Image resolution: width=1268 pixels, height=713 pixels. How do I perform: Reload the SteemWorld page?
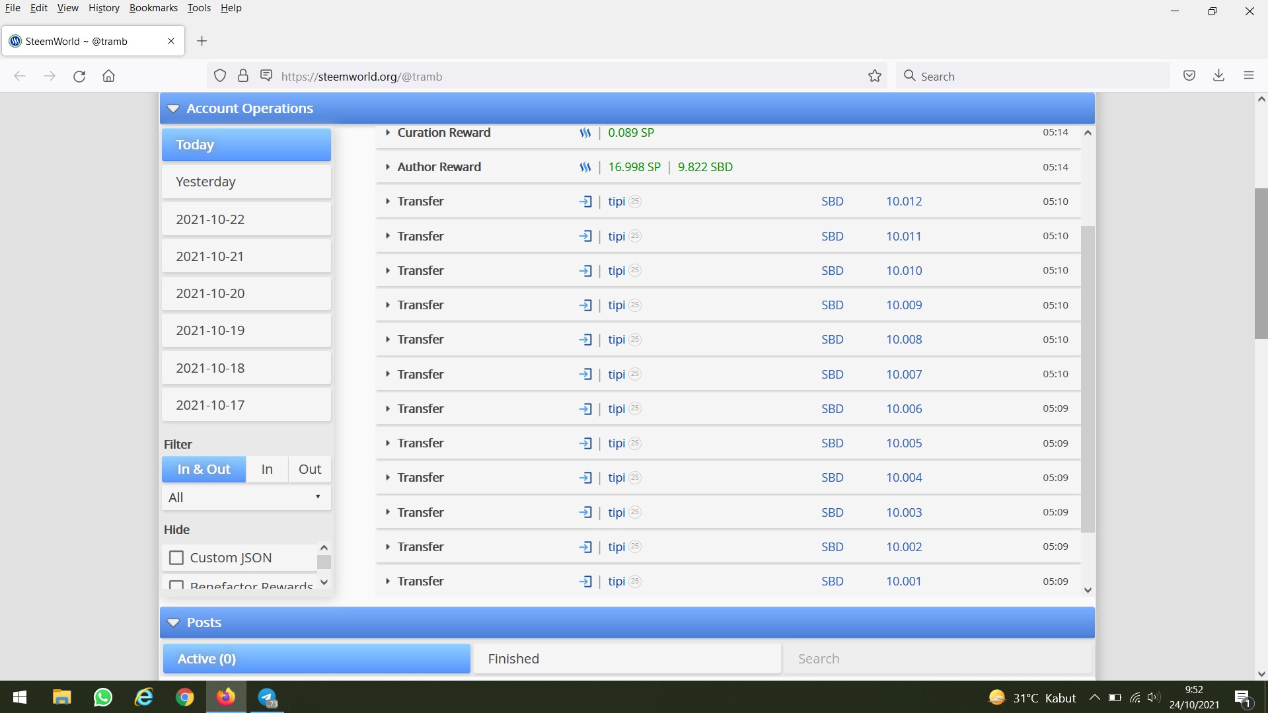(79, 76)
